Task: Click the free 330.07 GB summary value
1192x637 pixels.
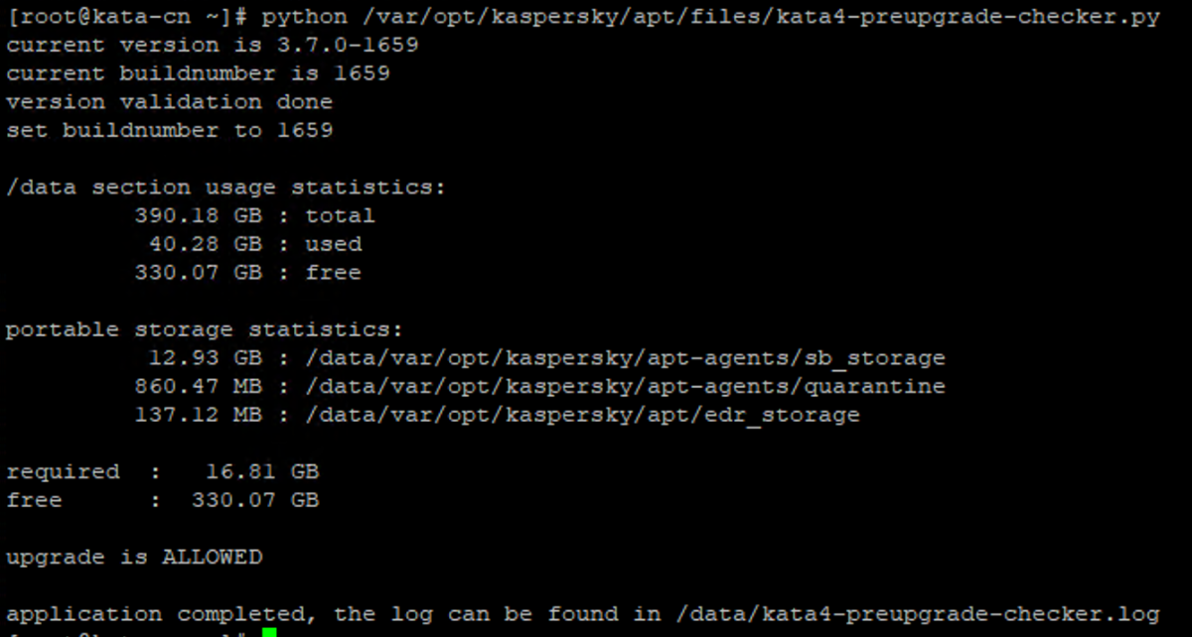Action: [254, 500]
